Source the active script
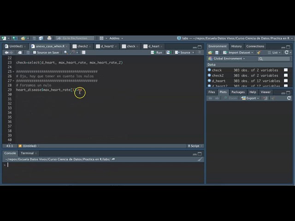Screen dimensions: 295x221 pos(183,52)
